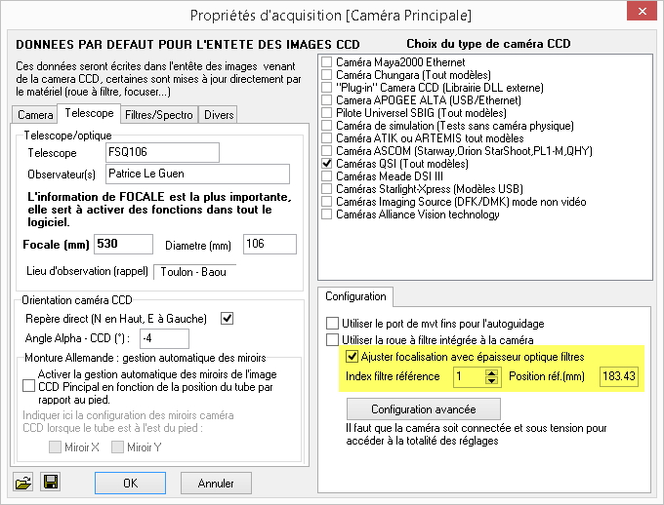
Task: Enable the "Plug-in" Camera CCD DLL option
Action: [326, 88]
